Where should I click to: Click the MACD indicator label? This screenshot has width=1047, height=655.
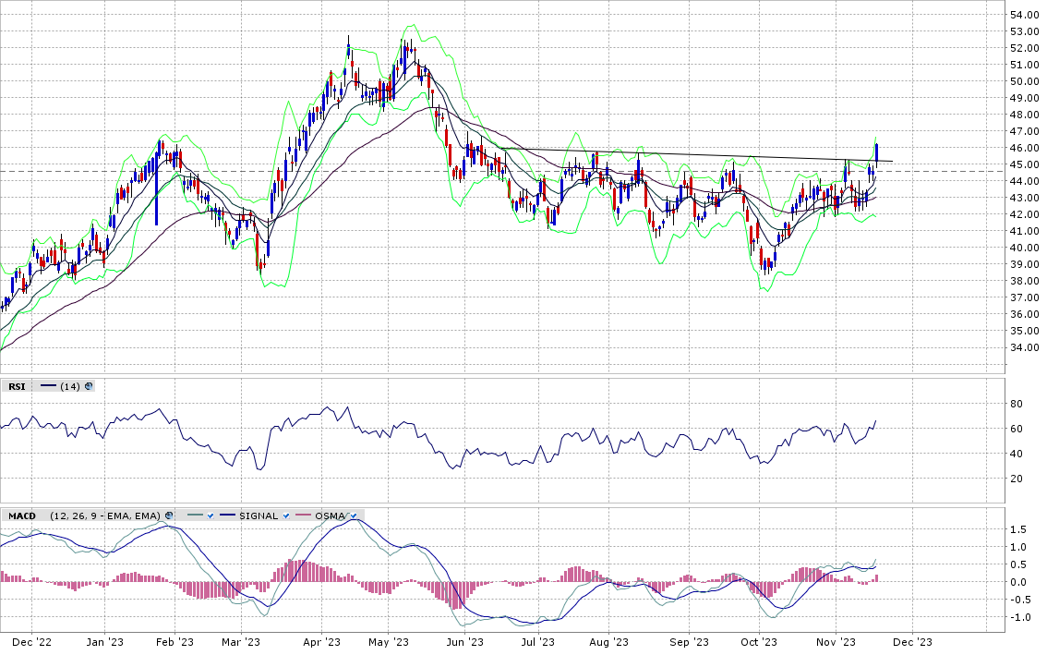[x=22, y=516]
